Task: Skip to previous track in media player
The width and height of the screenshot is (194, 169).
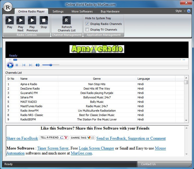Action: 24,65
